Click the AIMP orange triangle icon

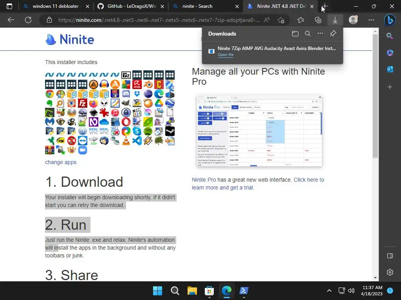tap(93, 84)
